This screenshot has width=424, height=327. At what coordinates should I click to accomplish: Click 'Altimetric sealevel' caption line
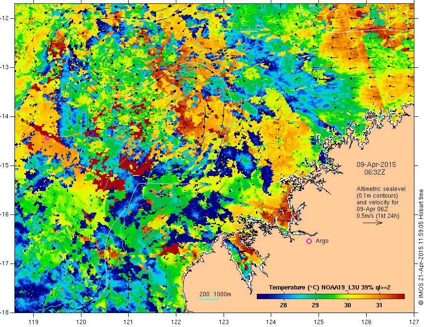(381, 189)
